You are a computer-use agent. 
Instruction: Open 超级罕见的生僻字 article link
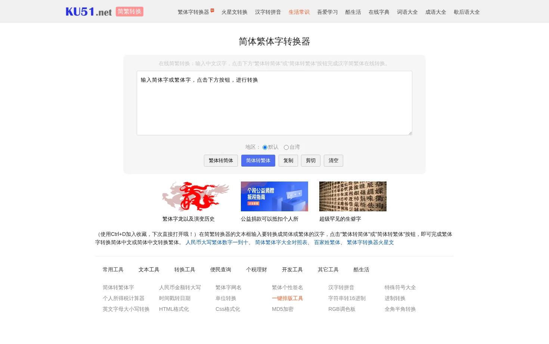point(340,219)
